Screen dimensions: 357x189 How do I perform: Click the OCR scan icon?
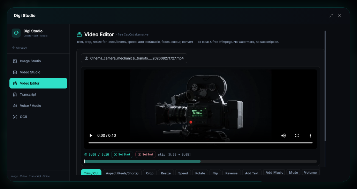tap(15, 117)
